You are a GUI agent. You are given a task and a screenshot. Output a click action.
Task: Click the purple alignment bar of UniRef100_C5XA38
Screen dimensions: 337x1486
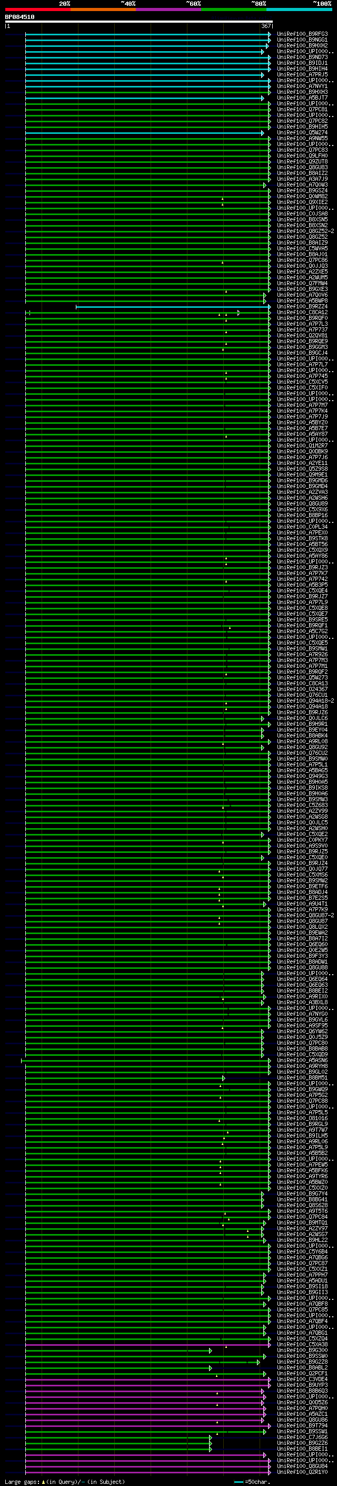click(x=148, y=1345)
